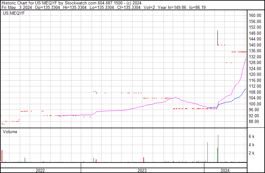Select the 2022 year label on timeline
The height and width of the screenshot is (173, 265).
pos(40,170)
